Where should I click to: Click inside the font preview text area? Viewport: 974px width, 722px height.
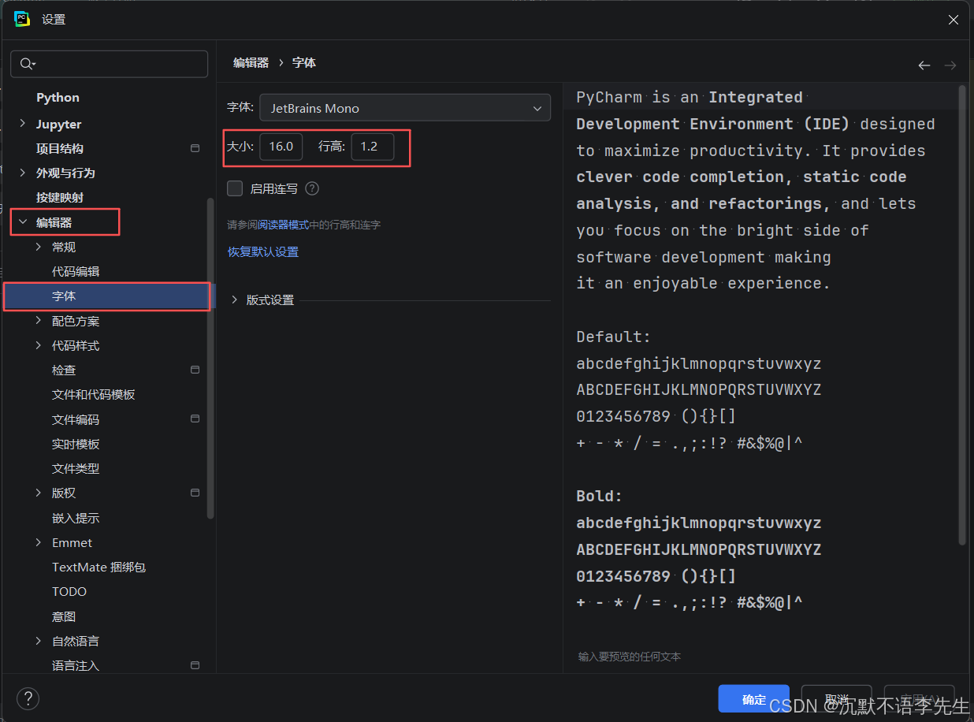point(760,363)
